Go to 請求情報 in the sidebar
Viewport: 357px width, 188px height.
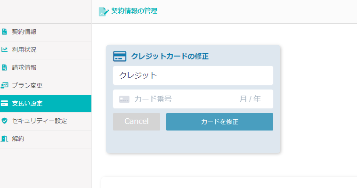pos(46,68)
